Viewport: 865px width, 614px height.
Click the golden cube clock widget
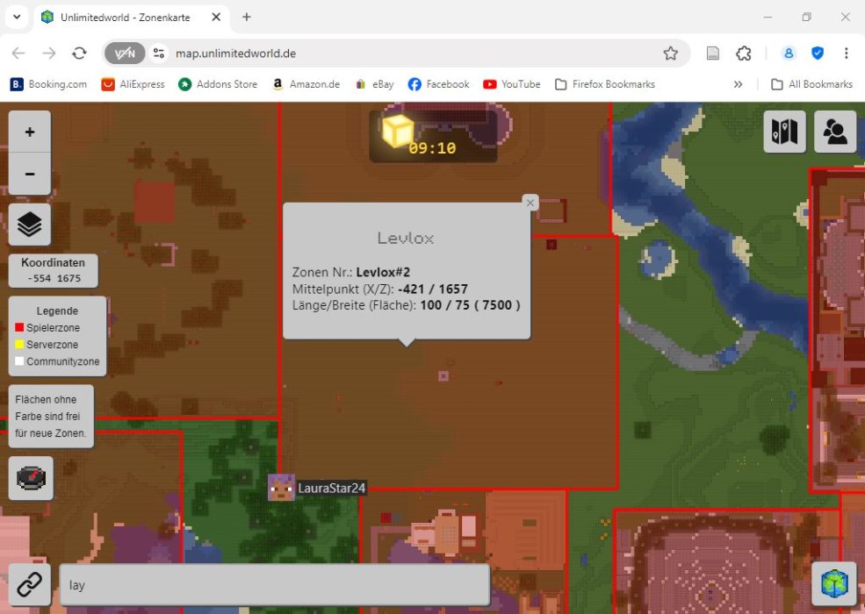coord(432,136)
